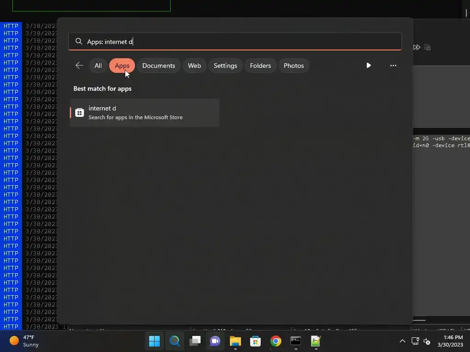Switch to the Photos filter
The image size is (470, 352).
tap(294, 66)
